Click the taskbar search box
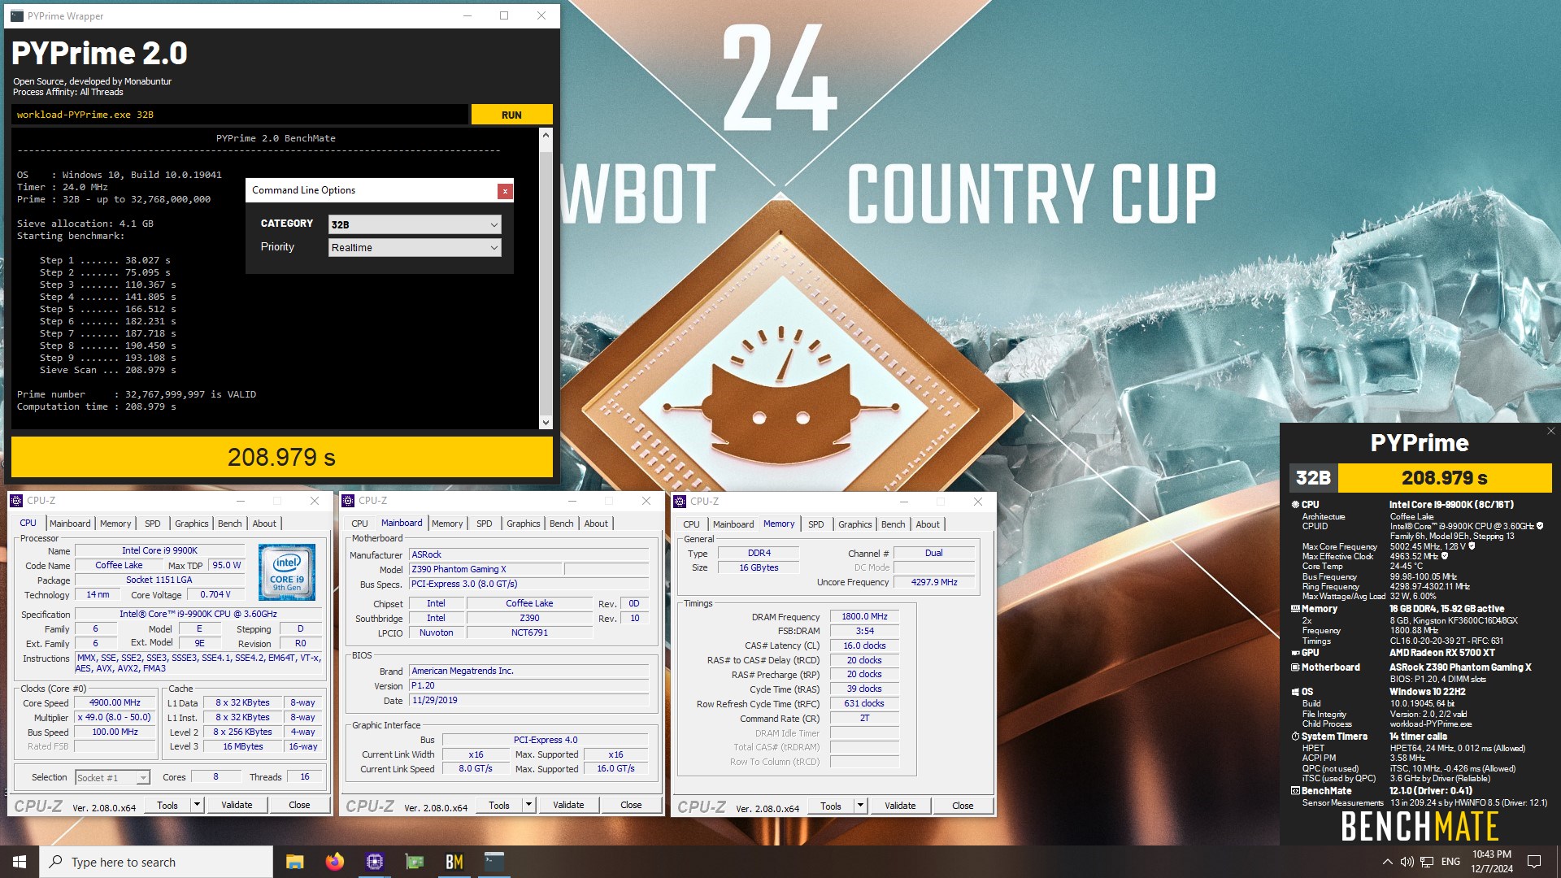Screen dimensions: 1561x878 point(156,862)
